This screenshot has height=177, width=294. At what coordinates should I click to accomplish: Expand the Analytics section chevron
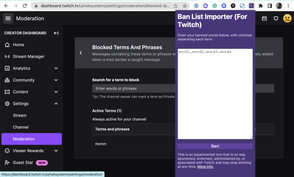click(56, 68)
